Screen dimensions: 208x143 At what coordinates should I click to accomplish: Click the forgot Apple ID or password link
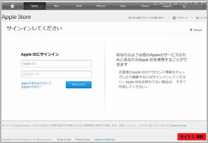pyautogui.click(x=36, y=85)
